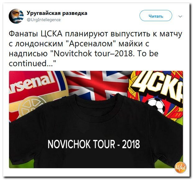
Task: Click the 2018 number printed on the shirt
Action: click(131, 144)
